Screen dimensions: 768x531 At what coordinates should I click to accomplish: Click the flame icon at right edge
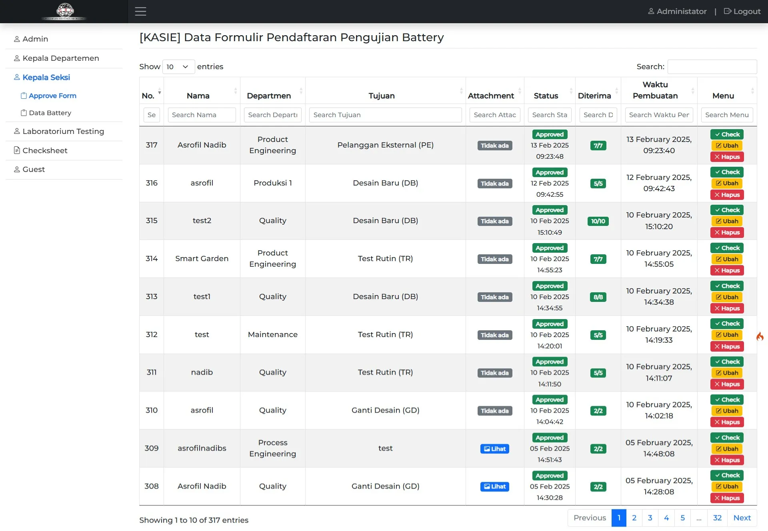pos(760,337)
